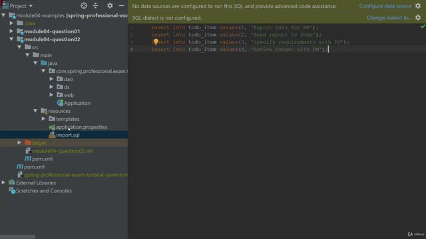Screen dimensions: 426x239
Task: Click line 1 insert statement in editor
Action: pos(235,27)
